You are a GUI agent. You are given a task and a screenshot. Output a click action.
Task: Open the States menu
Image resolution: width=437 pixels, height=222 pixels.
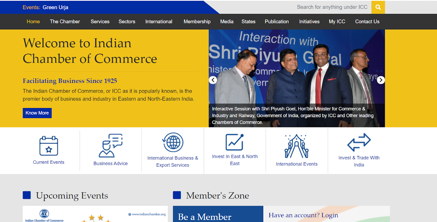coord(248,22)
